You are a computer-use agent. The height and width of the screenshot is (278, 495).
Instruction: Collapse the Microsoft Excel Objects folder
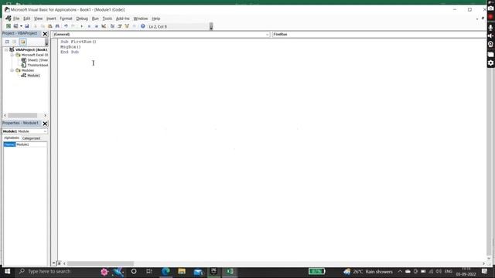click(12, 55)
